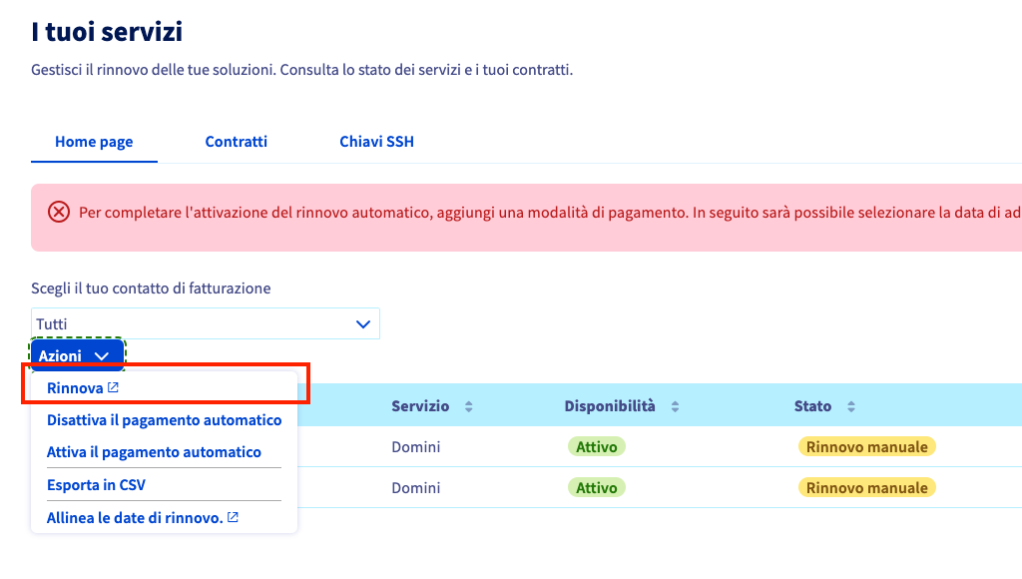This screenshot has height=579, width=1022.
Task: Click the I tuoi servizi heading
Action: (x=107, y=31)
